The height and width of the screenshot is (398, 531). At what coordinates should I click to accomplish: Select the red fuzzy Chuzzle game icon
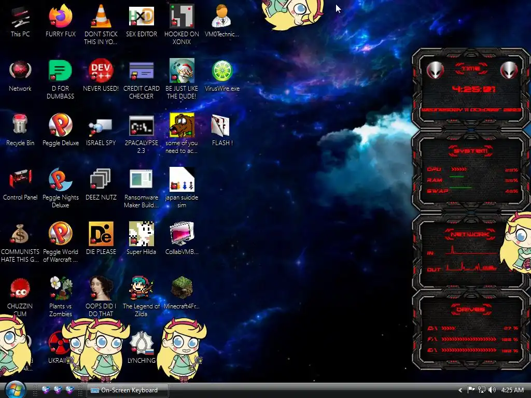[20, 289]
